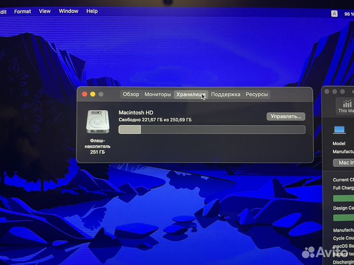Close the About This Mac window
354x265 pixels.
pyautogui.click(x=85, y=94)
